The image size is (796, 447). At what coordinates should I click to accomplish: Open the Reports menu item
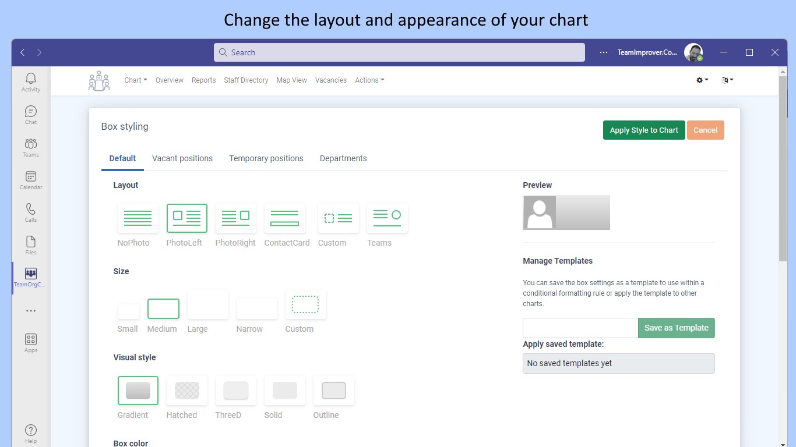tap(204, 80)
